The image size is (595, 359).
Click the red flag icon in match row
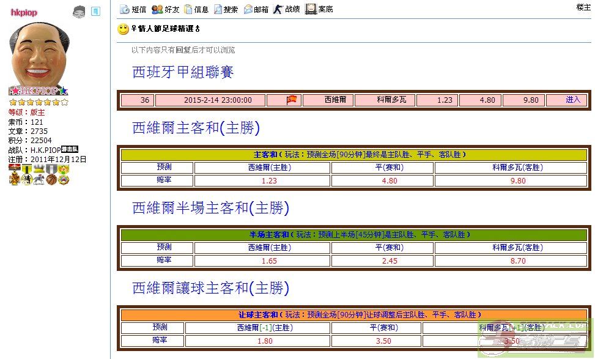pos(292,100)
